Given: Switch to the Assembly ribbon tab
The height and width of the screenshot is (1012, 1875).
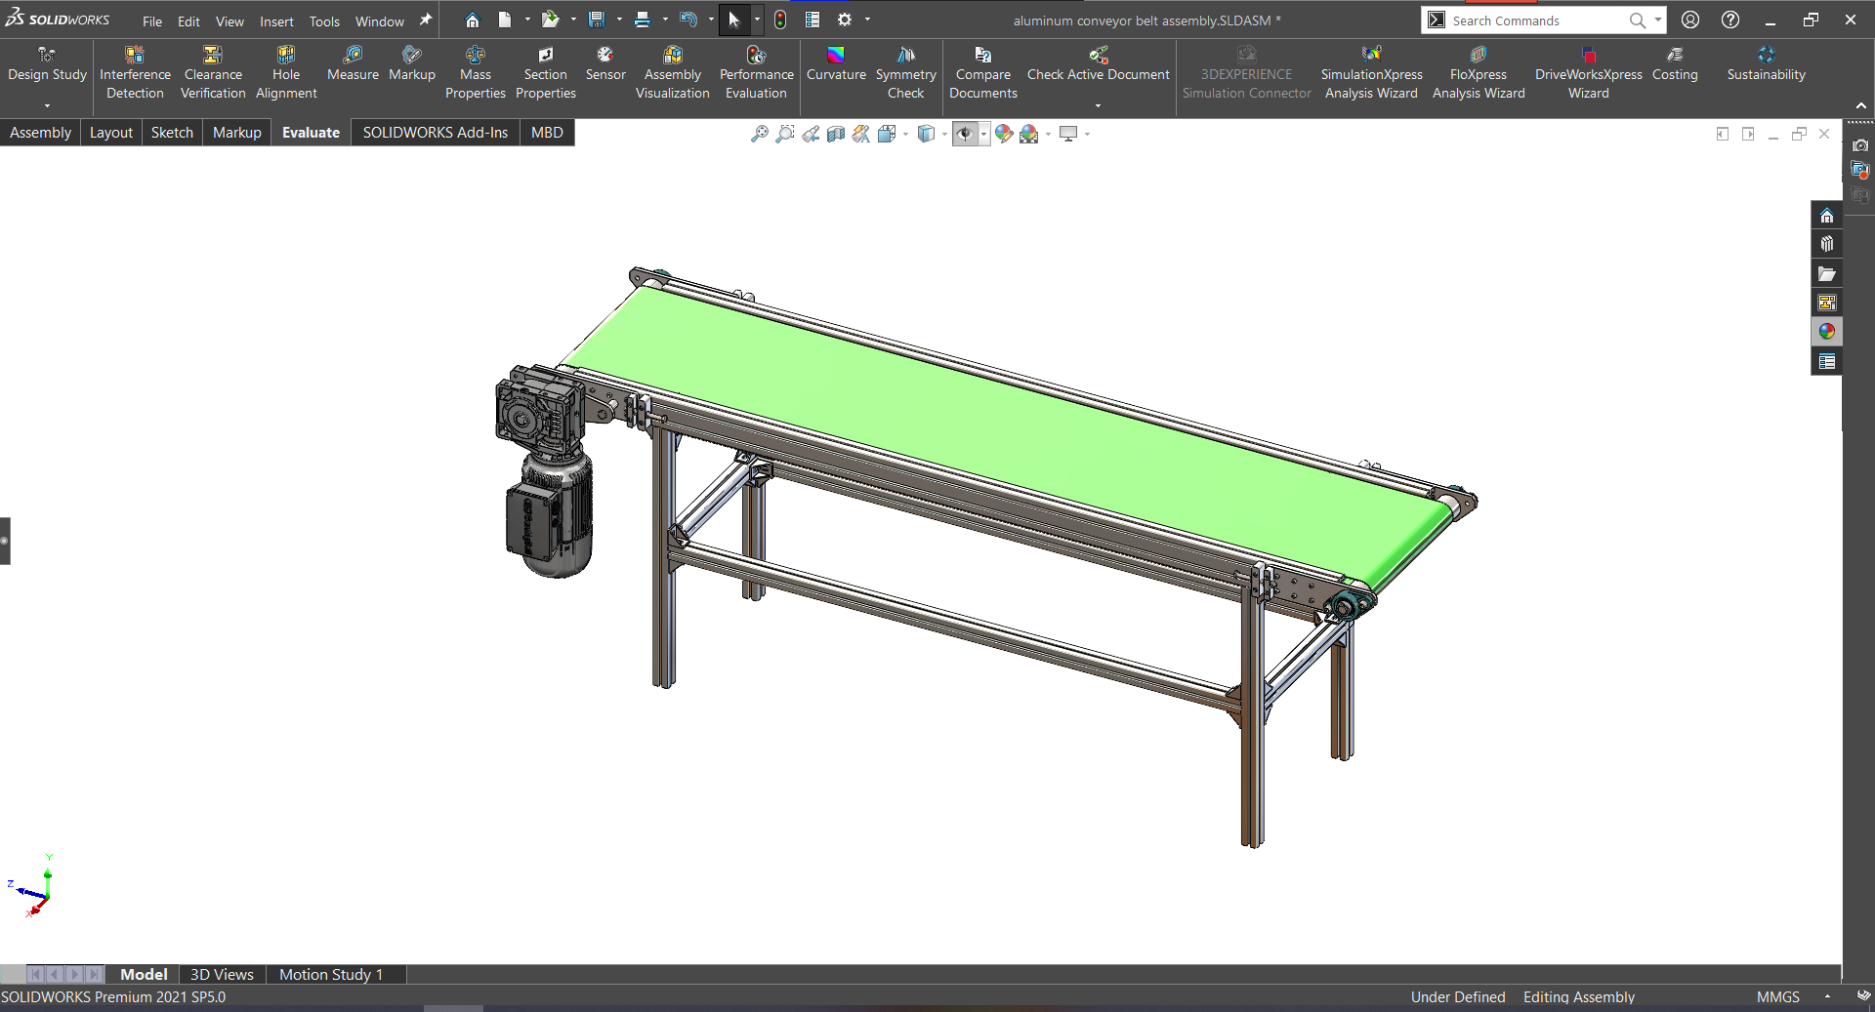Looking at the screenshot, I should 40,133.
